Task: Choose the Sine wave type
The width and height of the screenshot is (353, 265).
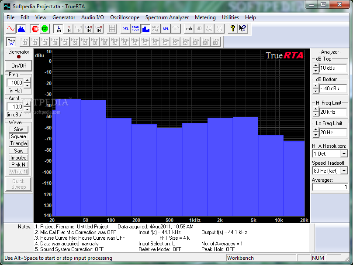Action: [18, 129]
